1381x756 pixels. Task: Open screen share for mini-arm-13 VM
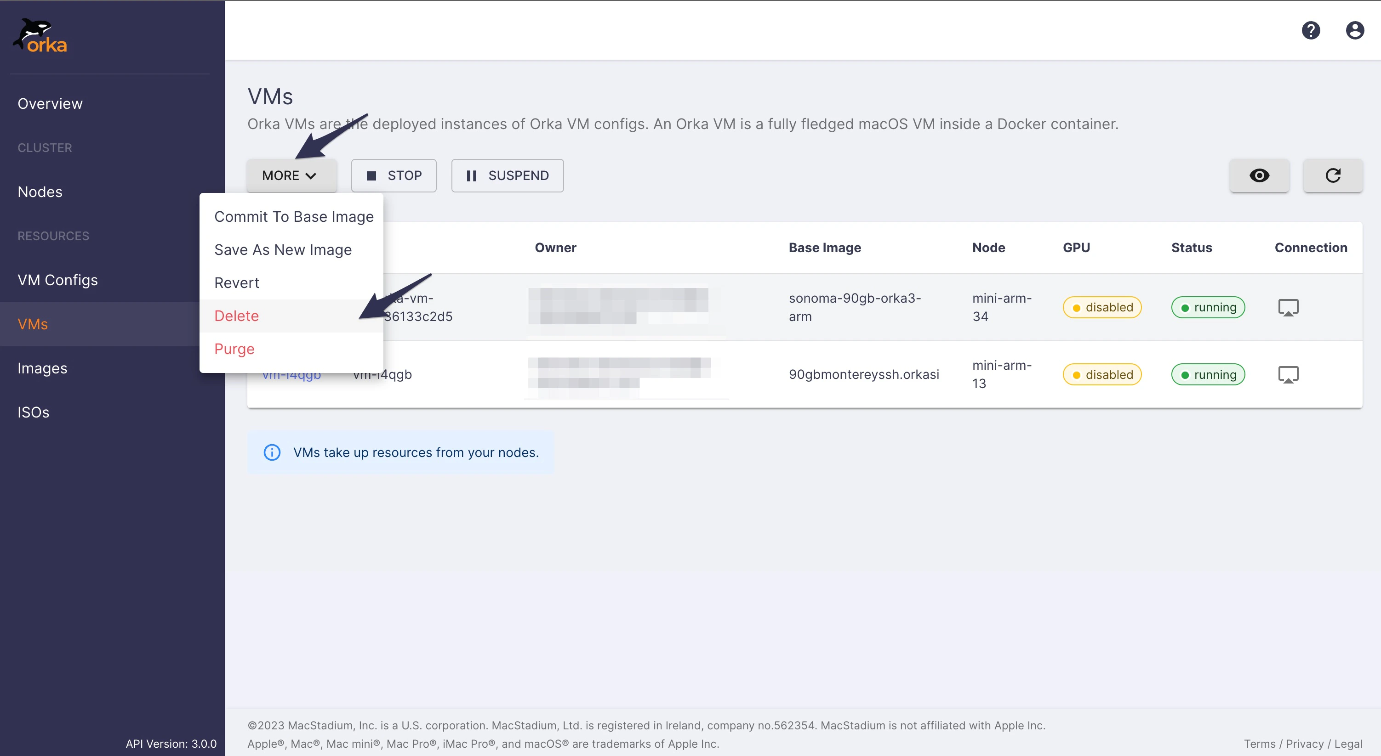(1288, 374)
